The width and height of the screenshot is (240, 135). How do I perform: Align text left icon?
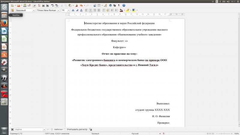pyautogui.click(x=86, y=10)
